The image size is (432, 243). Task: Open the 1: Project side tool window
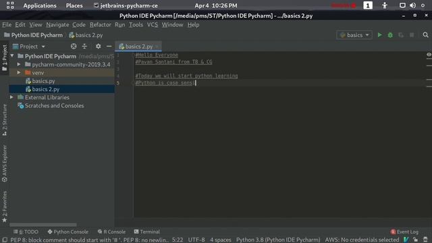[5, 58]
